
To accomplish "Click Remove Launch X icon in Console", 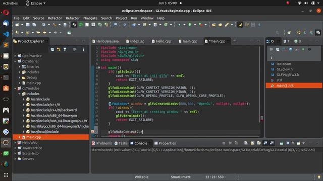I will [x=230, y=143].
